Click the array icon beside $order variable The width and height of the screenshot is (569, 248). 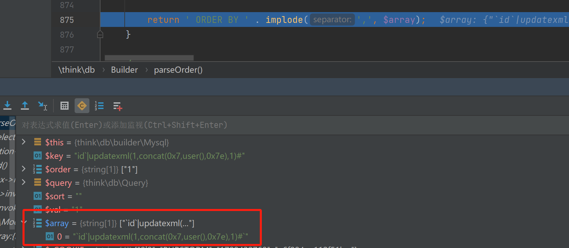point(38,169)
